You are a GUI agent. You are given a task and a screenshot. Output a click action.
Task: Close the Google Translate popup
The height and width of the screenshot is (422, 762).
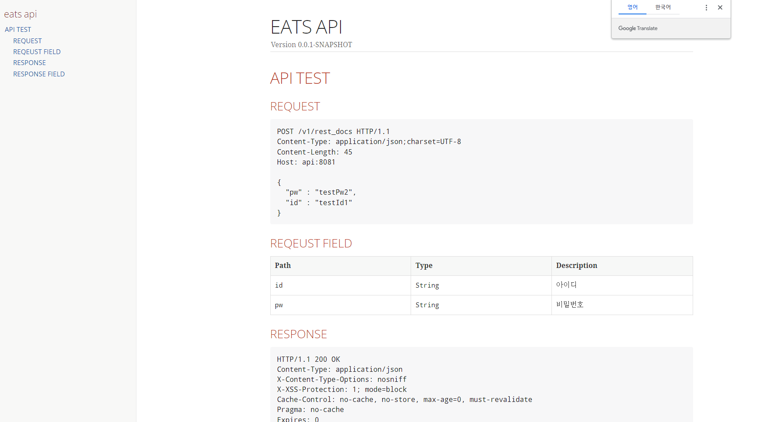coord(720,7)
